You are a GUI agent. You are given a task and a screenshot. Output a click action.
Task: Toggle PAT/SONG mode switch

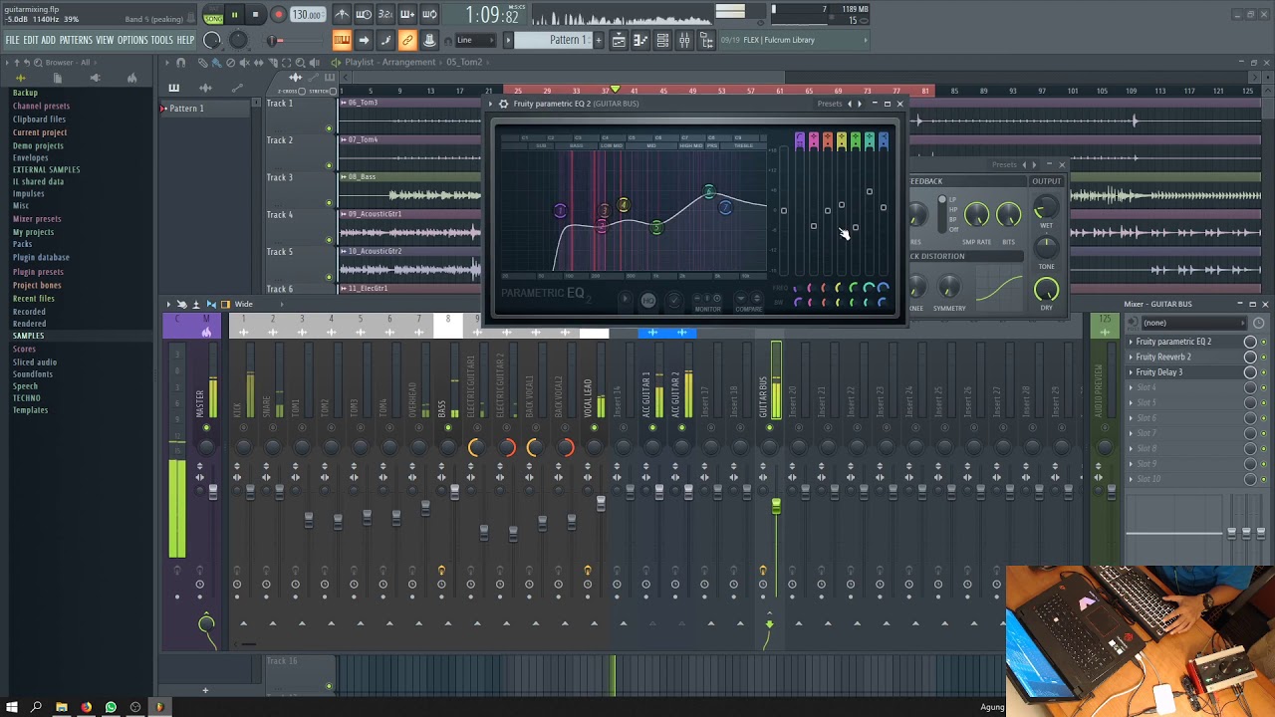tap(213, 14)
